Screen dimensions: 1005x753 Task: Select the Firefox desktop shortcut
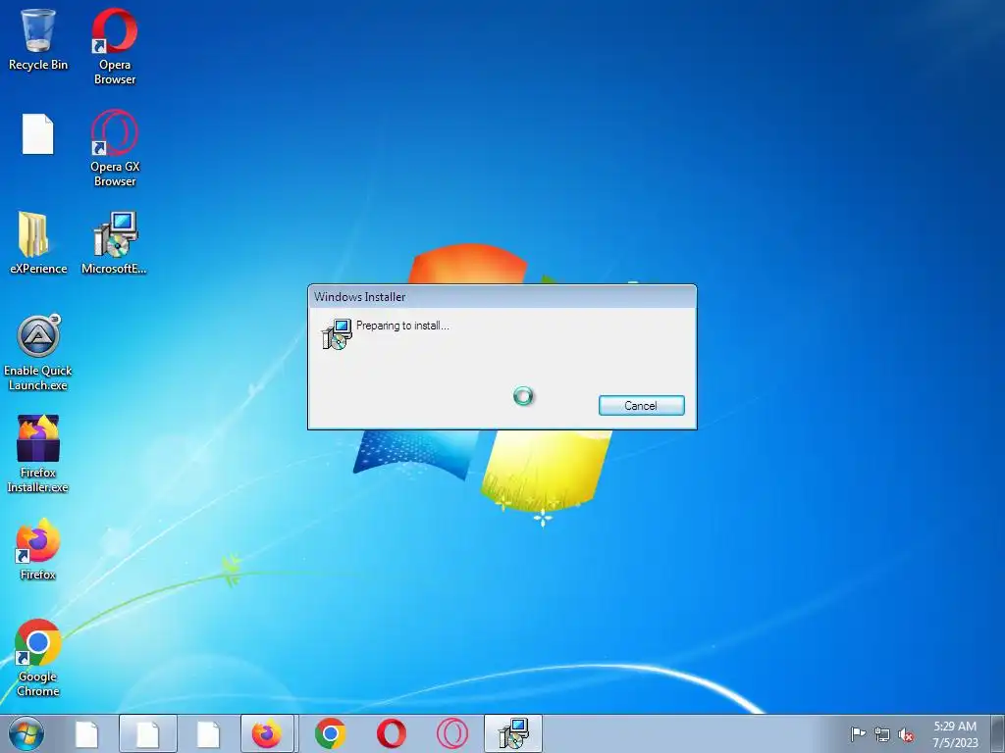click(x=38, y=549)
